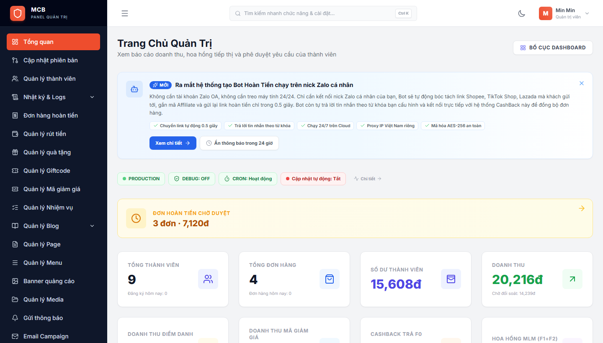Open Quản lý quà tặng section

click(x=54, y=152)
